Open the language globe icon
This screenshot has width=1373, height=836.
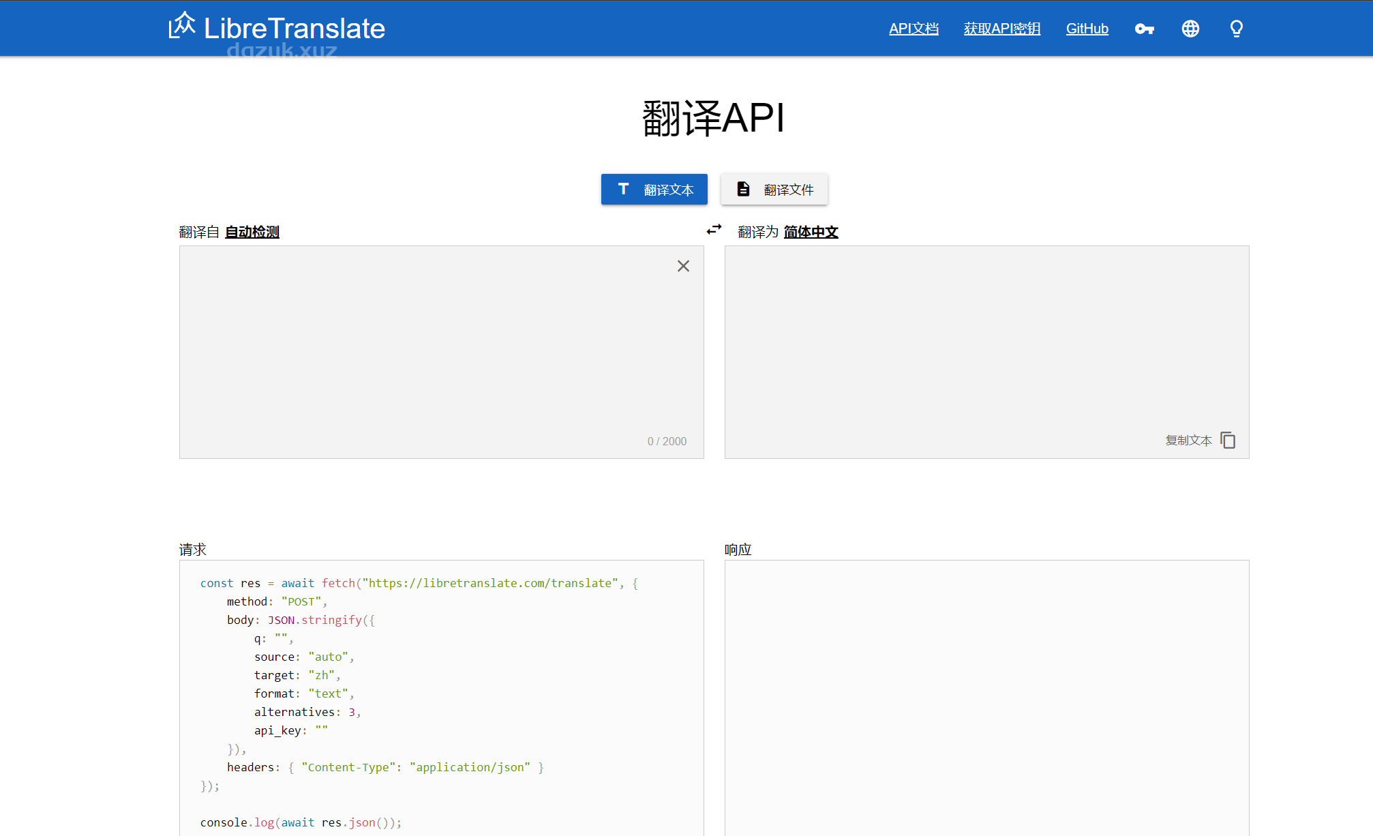(x=1190, y=29)
